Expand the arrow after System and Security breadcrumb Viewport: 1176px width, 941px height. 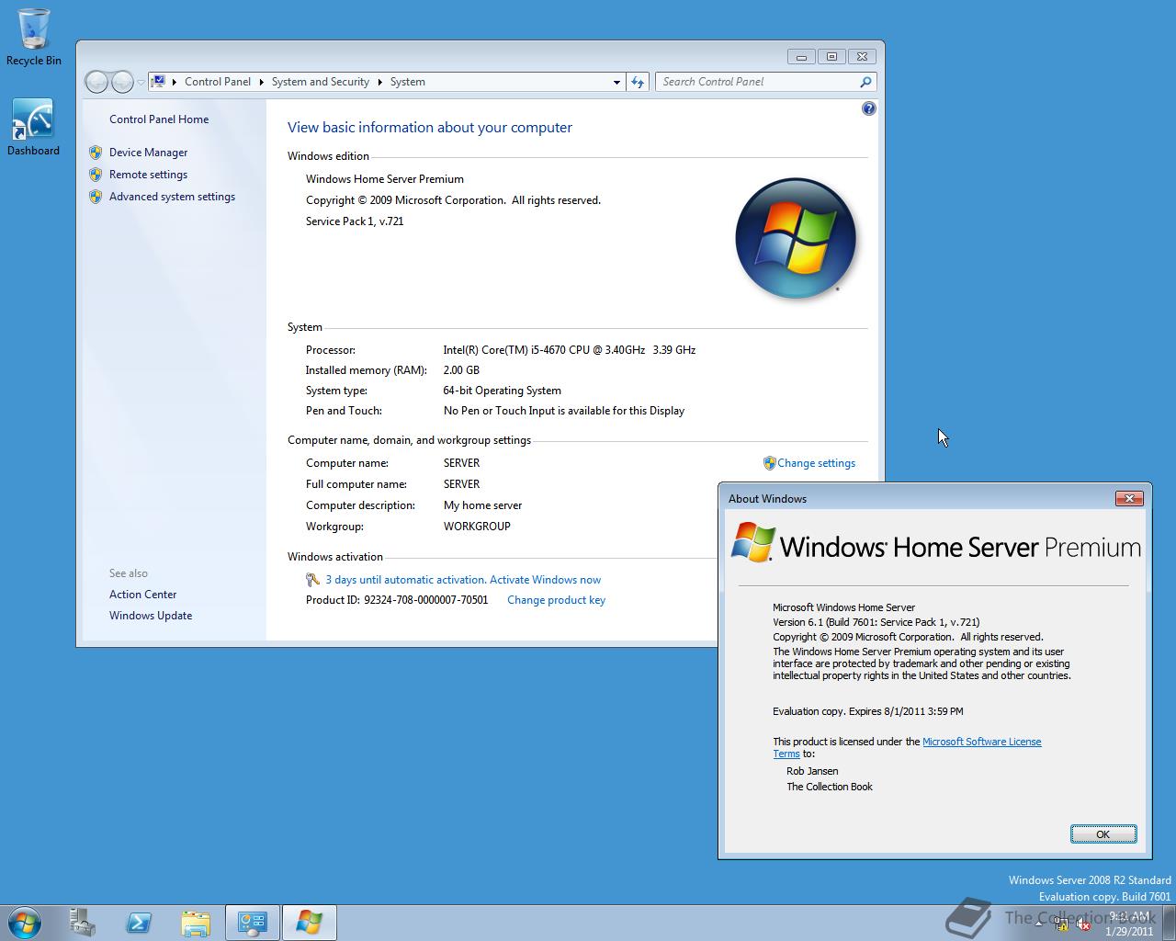[379, 82]
